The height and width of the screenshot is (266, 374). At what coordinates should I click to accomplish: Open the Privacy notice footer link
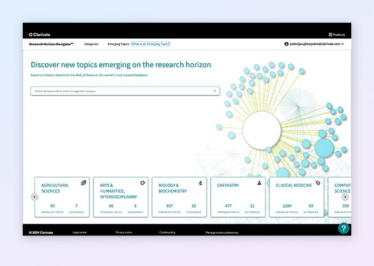(x=124, y=233)
